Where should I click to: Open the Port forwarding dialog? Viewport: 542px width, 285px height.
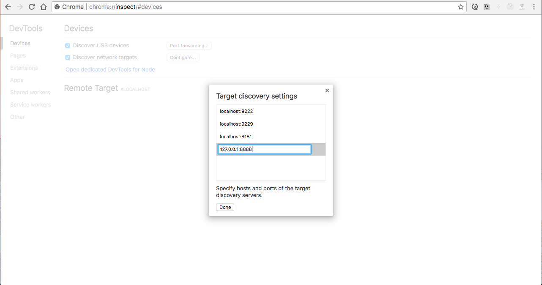coord(189,46)
